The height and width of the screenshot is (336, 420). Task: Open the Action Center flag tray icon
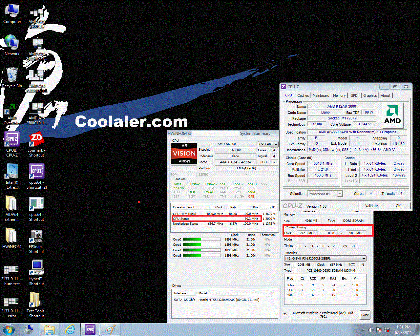coord(379,330)
